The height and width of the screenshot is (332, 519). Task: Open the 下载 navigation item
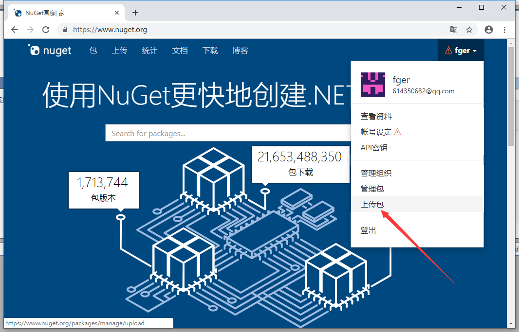210,50
